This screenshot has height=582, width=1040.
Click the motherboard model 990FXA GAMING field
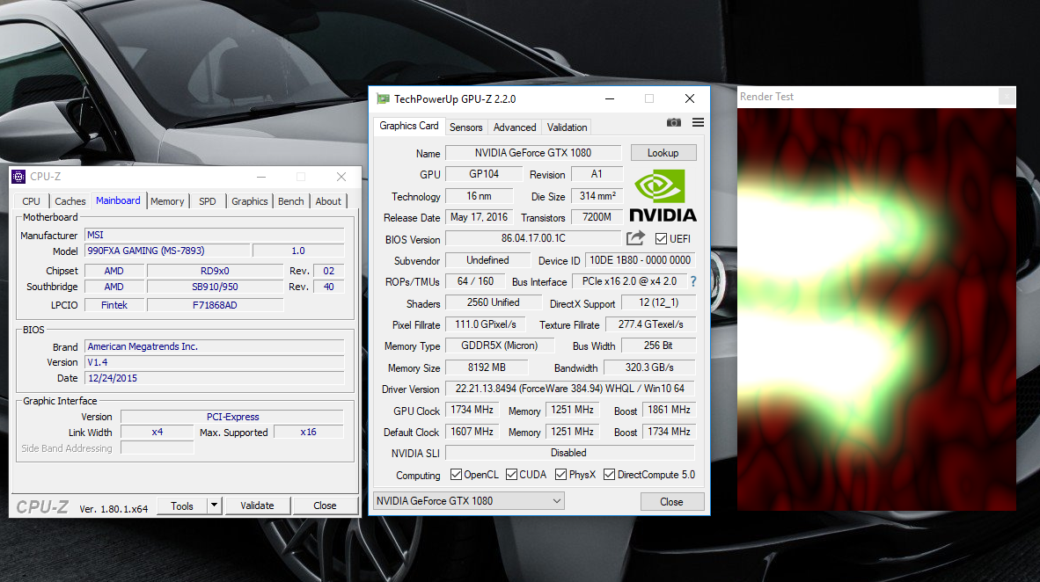[168, 251]
